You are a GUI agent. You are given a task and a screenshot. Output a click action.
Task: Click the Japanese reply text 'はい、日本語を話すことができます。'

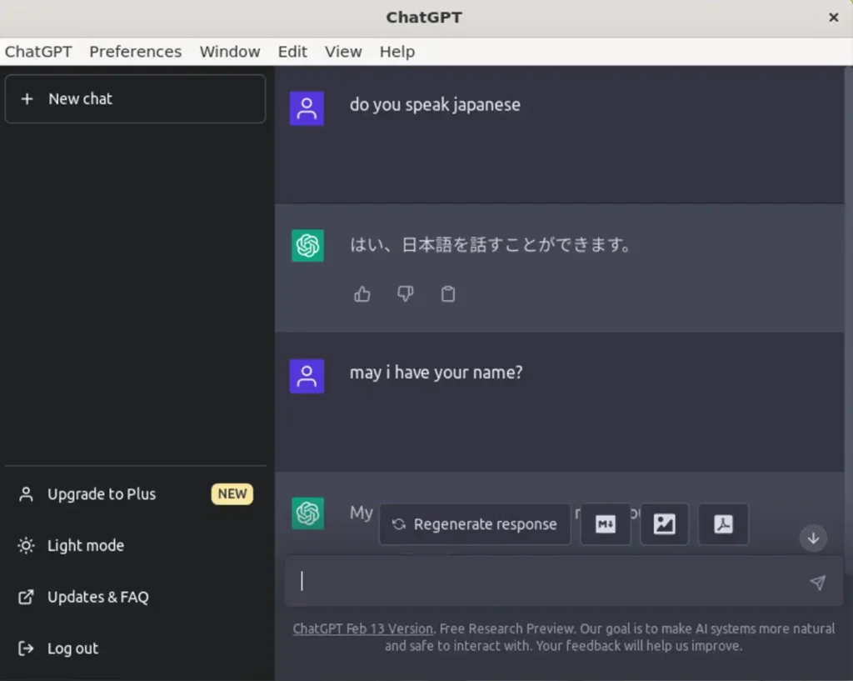click(490, 244)
